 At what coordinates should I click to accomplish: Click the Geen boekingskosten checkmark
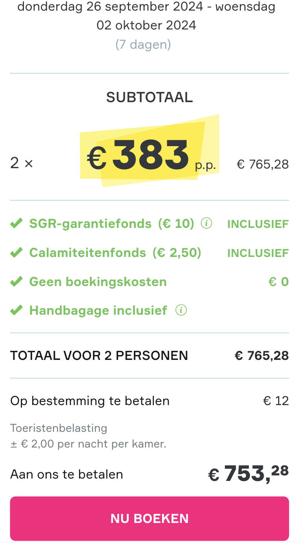coord(16,282)
